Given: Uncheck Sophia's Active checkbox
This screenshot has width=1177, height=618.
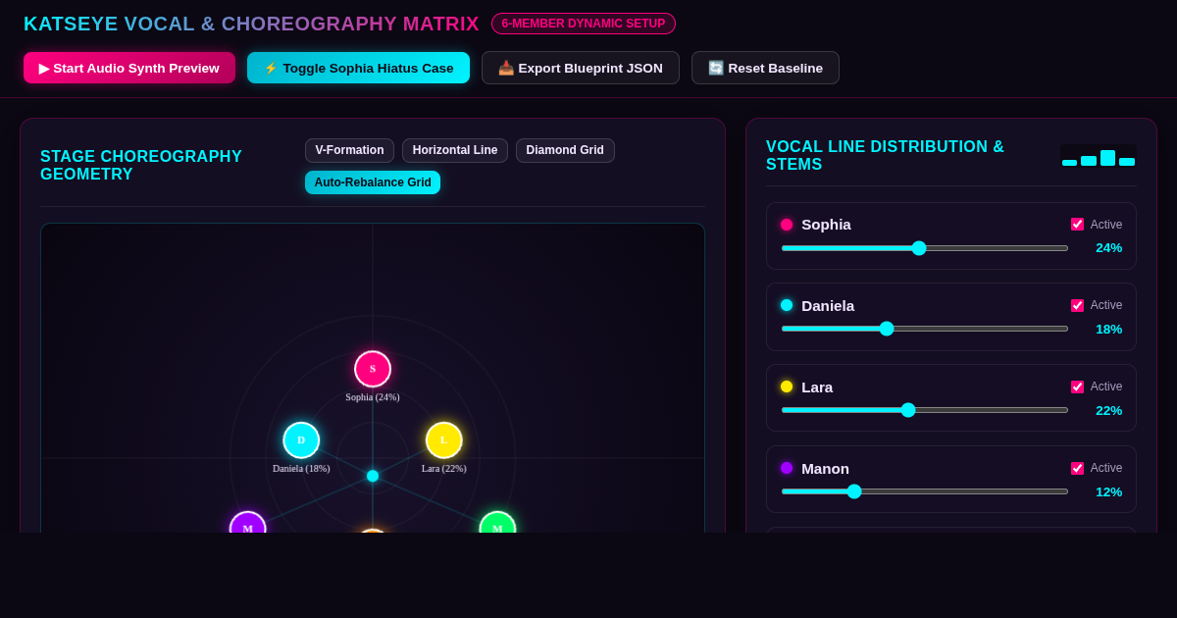Looking at the screenshot, I should [1077, 225].
